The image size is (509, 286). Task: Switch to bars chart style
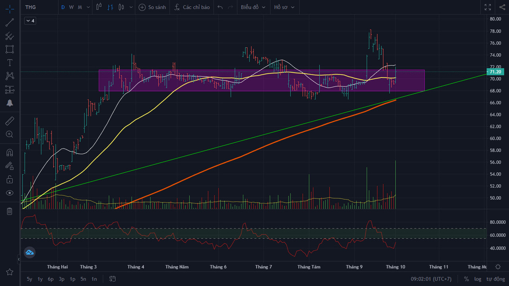111,7
